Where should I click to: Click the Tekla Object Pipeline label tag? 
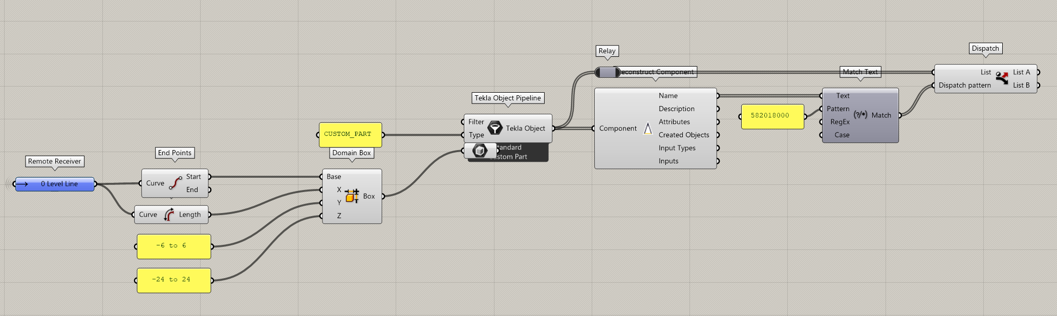tap(508, 98)
